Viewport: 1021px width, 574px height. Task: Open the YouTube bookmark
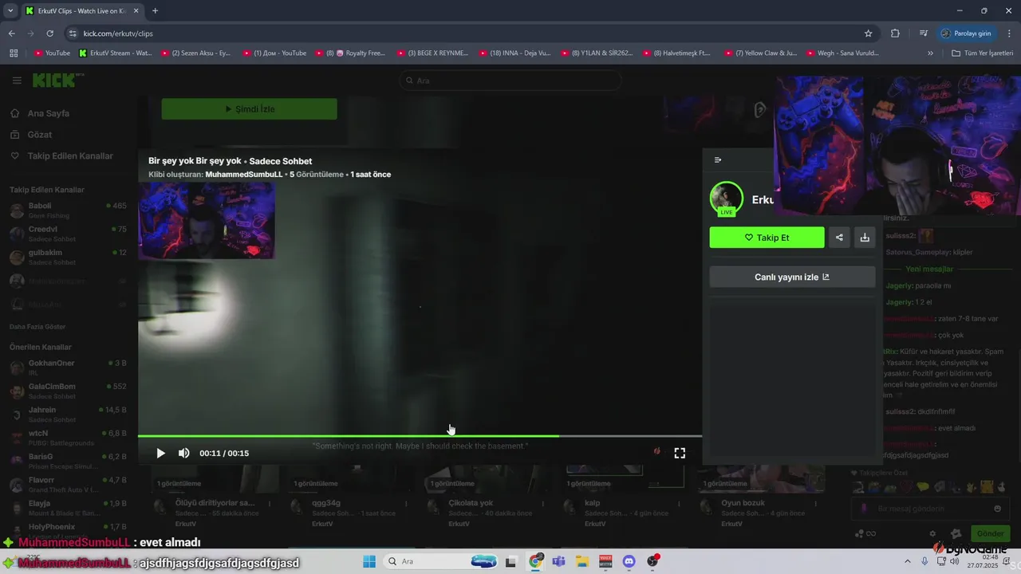point(52,53)
